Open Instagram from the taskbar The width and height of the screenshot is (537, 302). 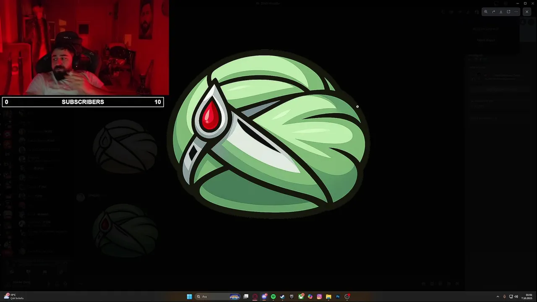tap(319, 297)
